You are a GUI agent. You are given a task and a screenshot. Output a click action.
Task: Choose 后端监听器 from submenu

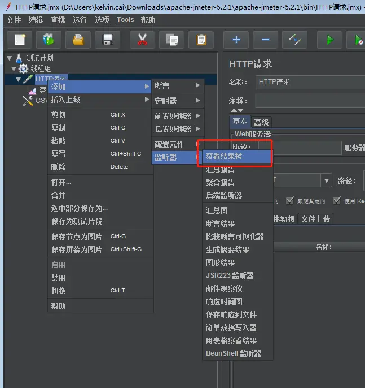[238, 195]
